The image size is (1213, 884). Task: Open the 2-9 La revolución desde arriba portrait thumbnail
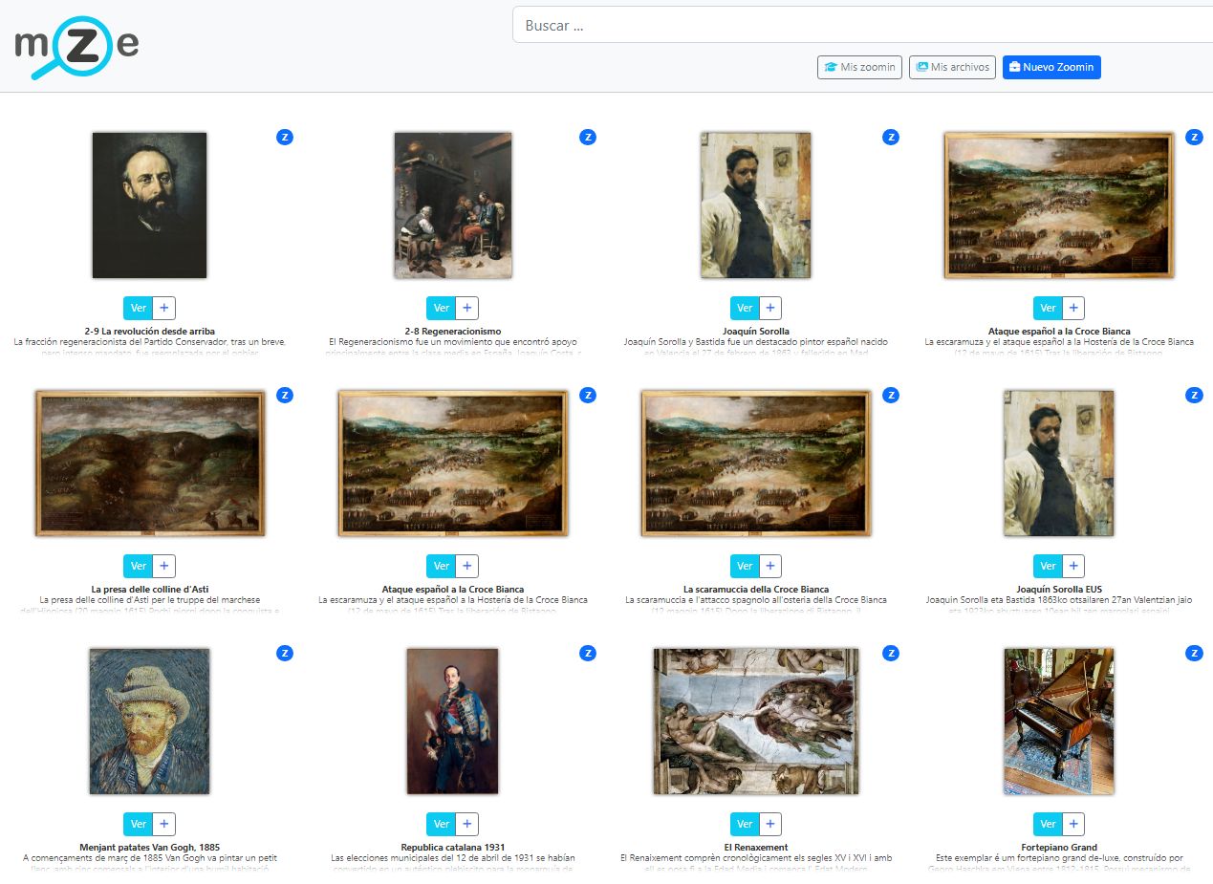(x=149, y=205)
